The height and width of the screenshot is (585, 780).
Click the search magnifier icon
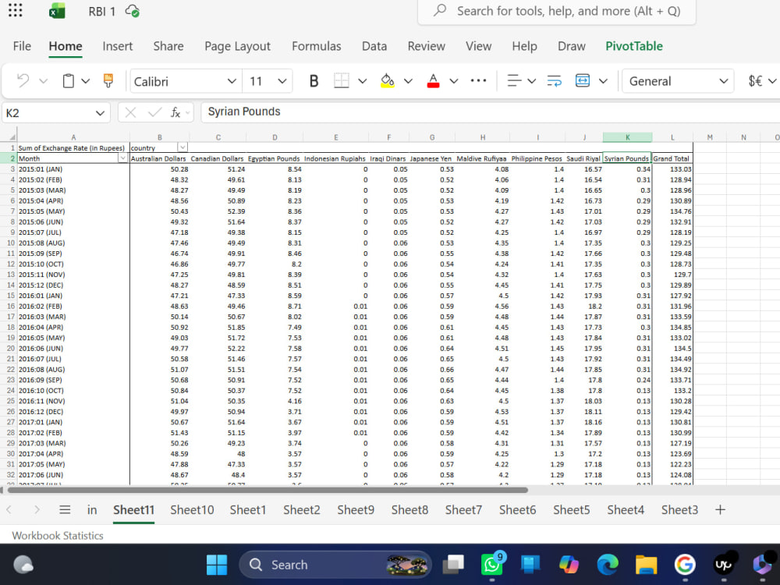point(440,10)
